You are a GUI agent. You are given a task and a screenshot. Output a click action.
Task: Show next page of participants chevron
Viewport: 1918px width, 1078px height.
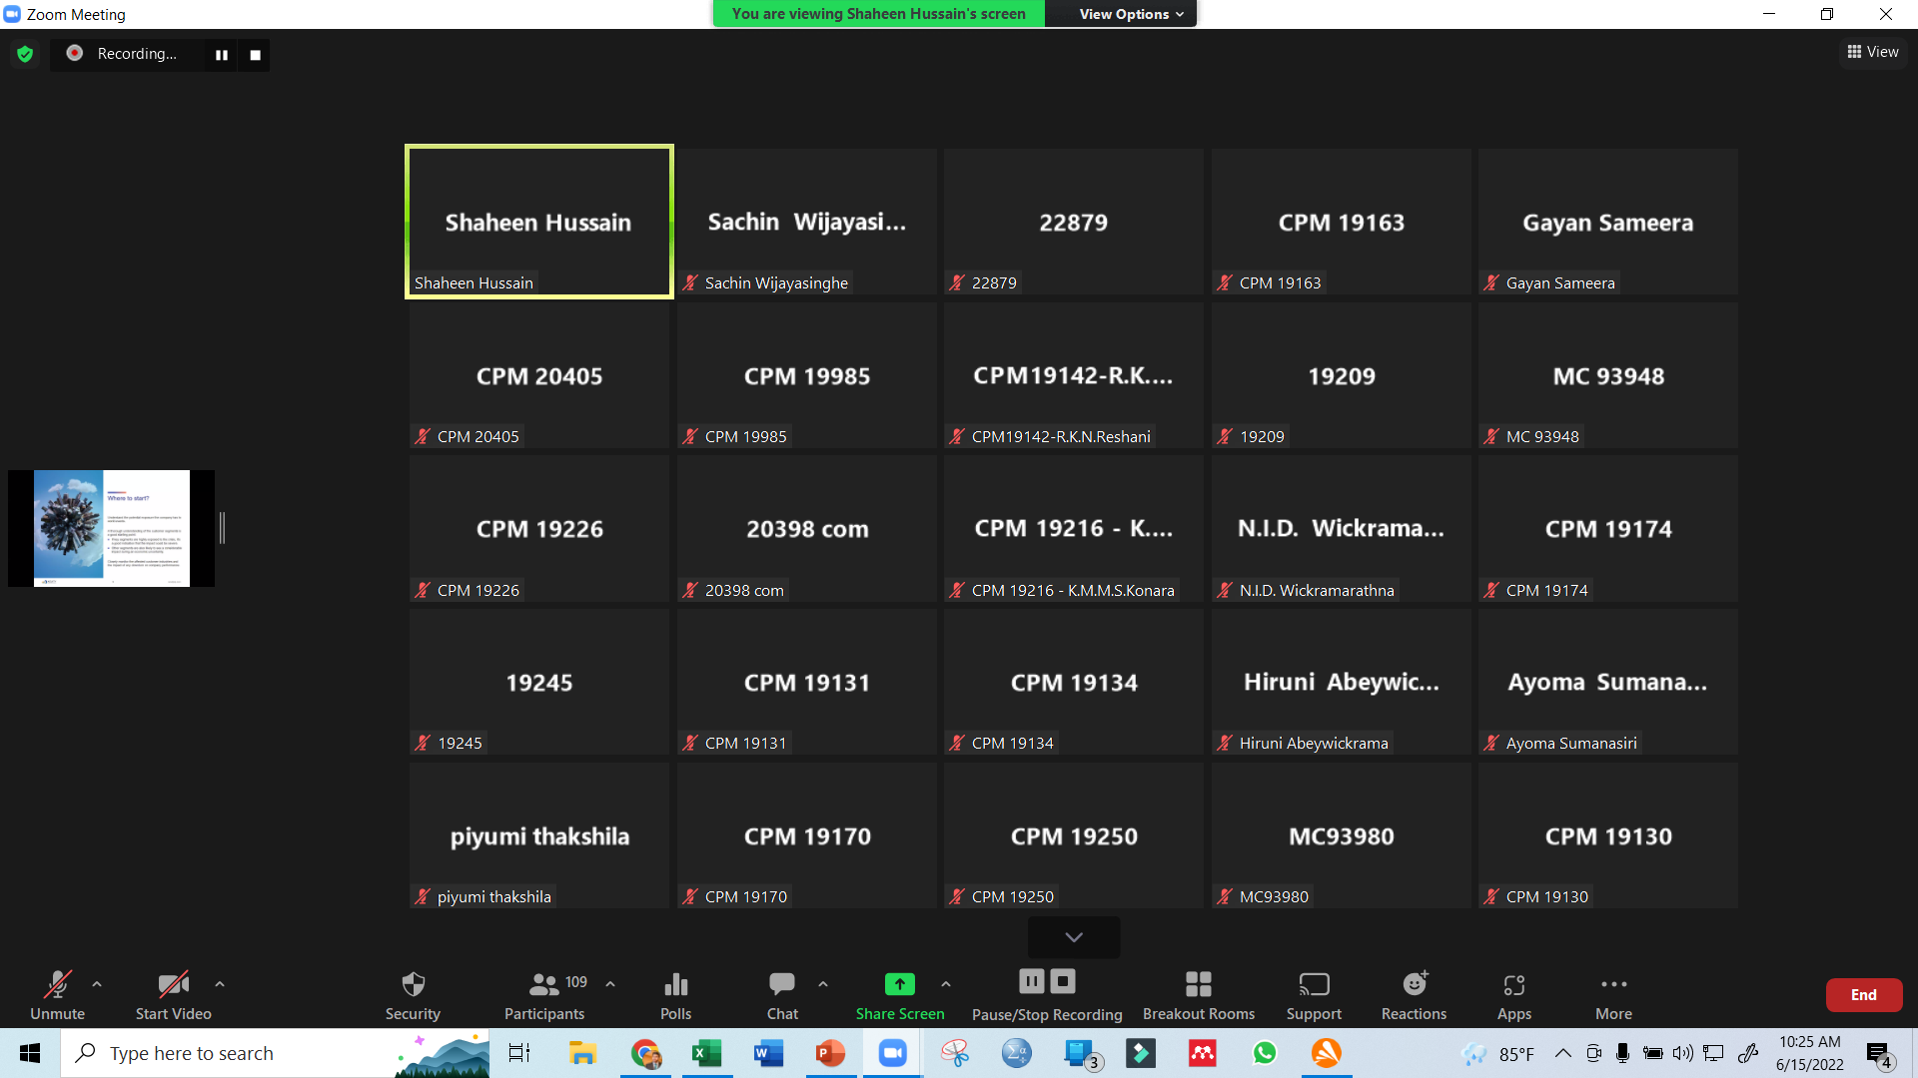click(1074, 937)
